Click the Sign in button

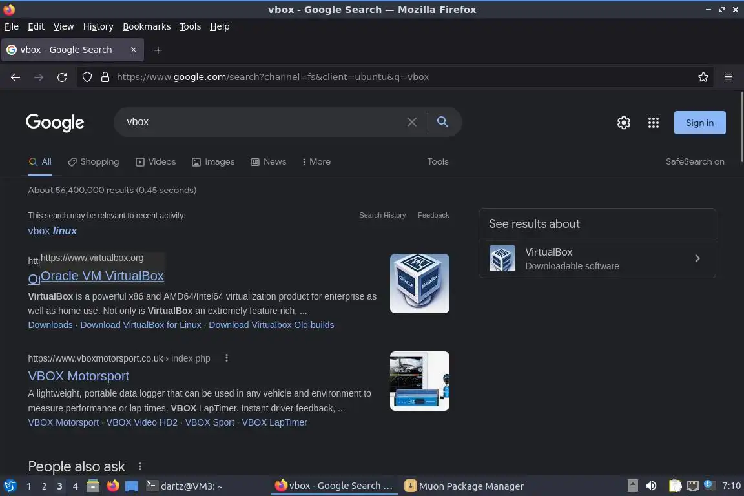point(699,123)
